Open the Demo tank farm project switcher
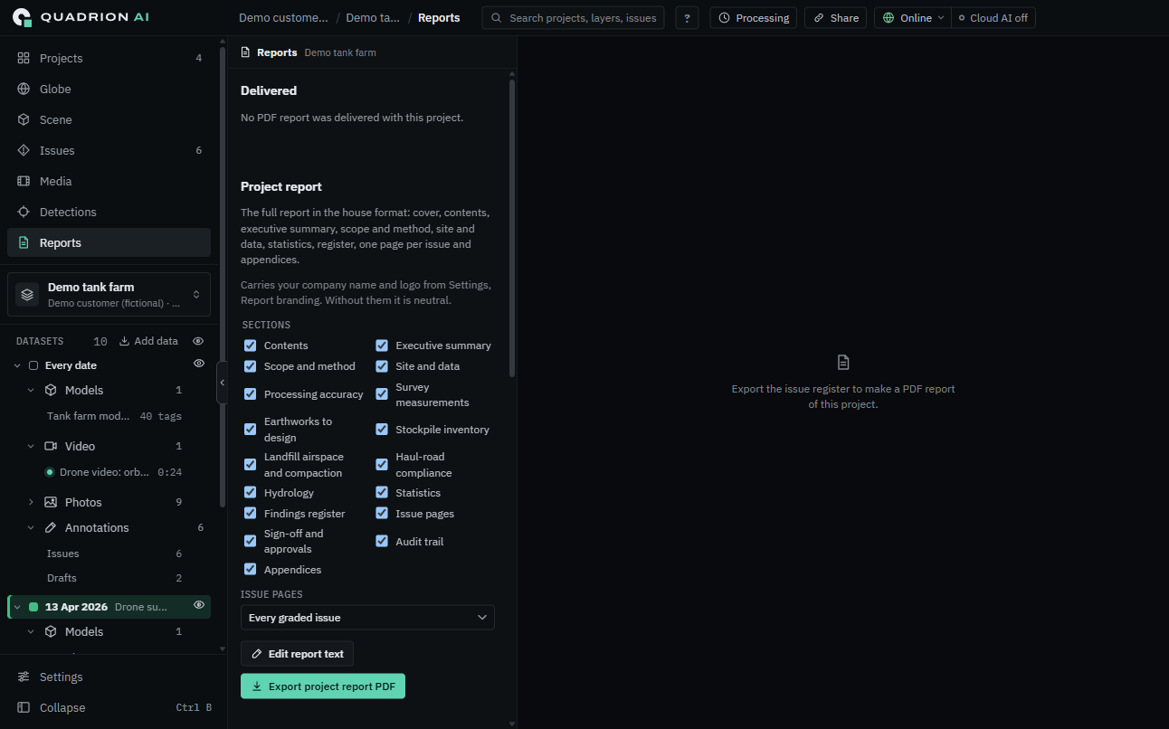The image size is (1169, 729). pyautogui.click(x=109, y=295)
